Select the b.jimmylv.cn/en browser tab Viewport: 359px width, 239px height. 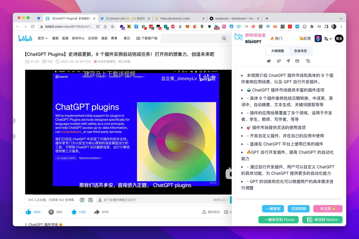pyautogui.click(x=179, y=18)
